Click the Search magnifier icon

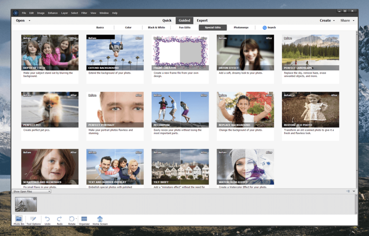265,27
